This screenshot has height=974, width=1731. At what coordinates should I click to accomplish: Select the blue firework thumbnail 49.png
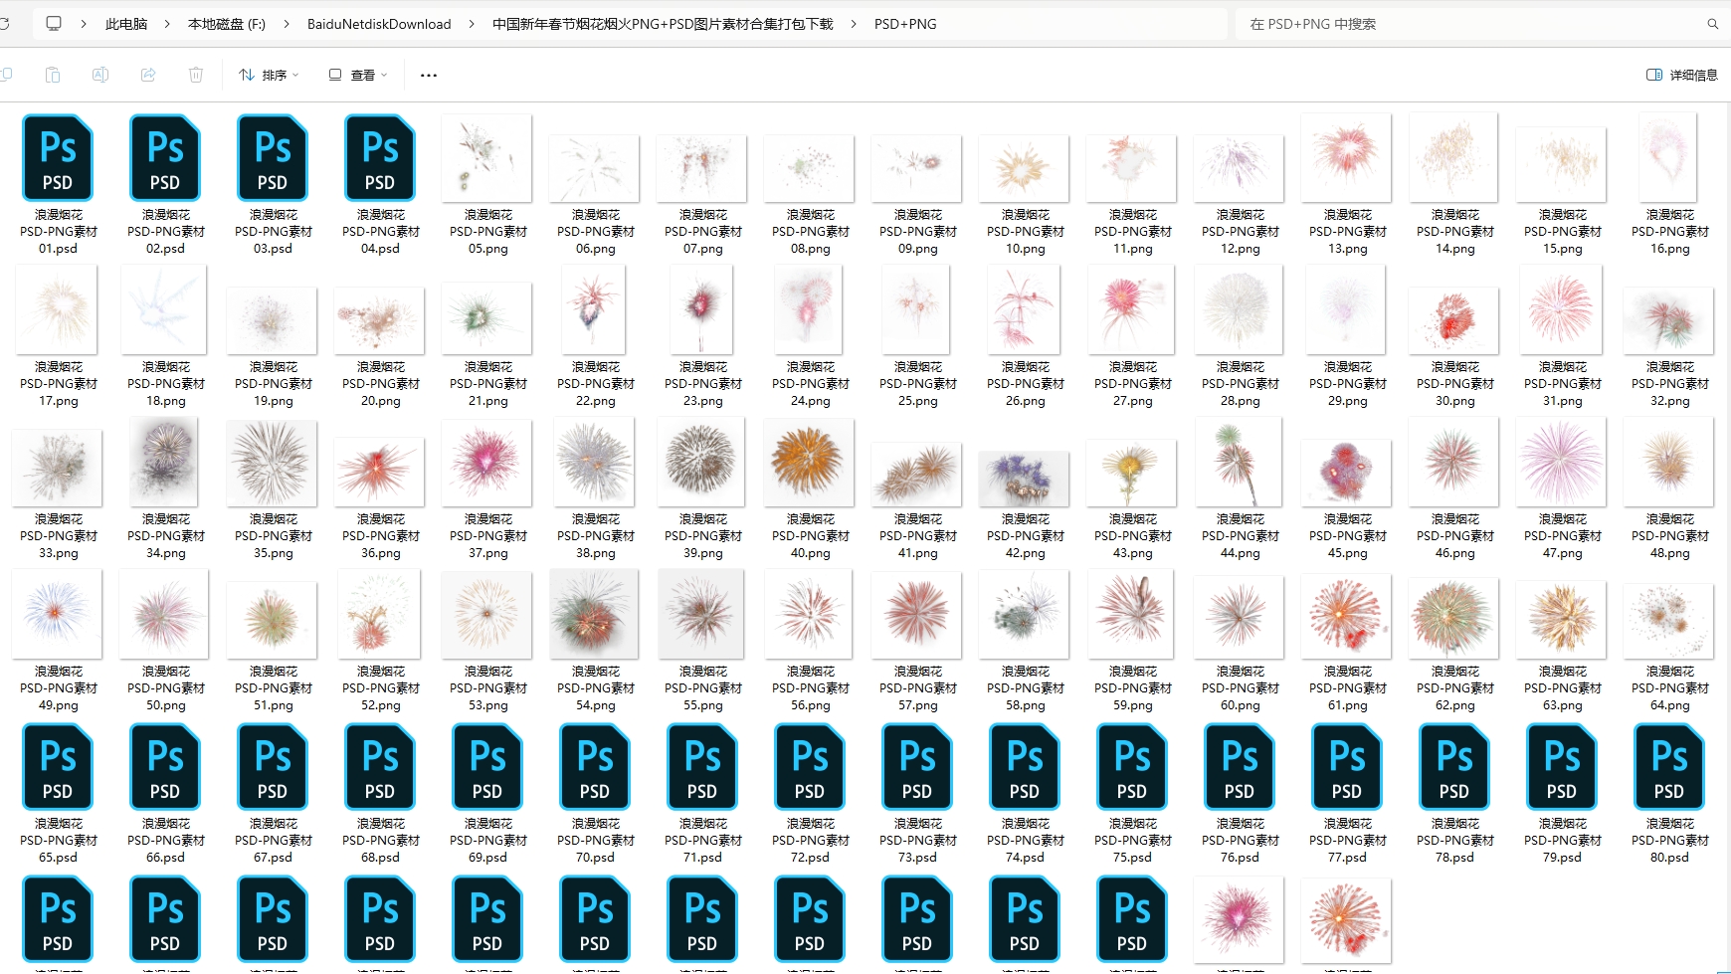pyautogui.click(x=58, y=614)
